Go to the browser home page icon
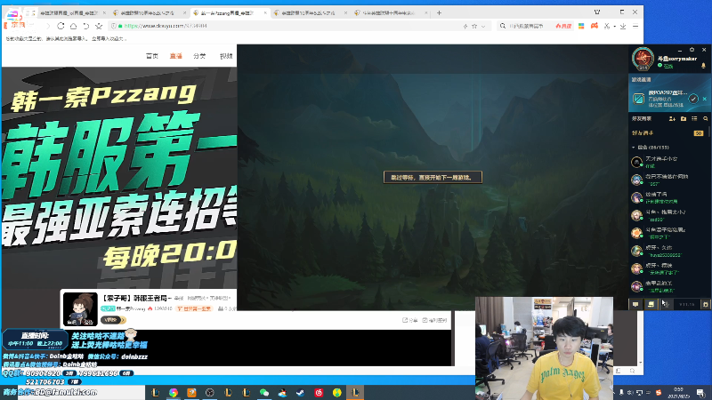This screenshot has height=400, width=712. tap(73, 27)
